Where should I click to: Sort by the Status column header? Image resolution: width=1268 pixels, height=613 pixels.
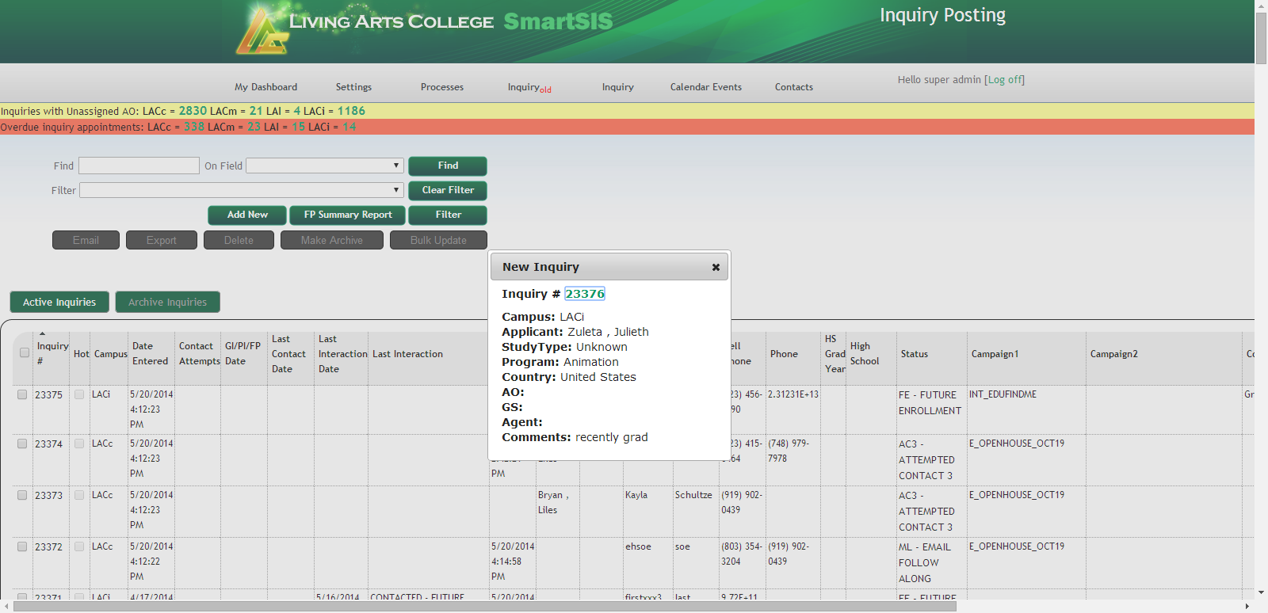[915, 354]
